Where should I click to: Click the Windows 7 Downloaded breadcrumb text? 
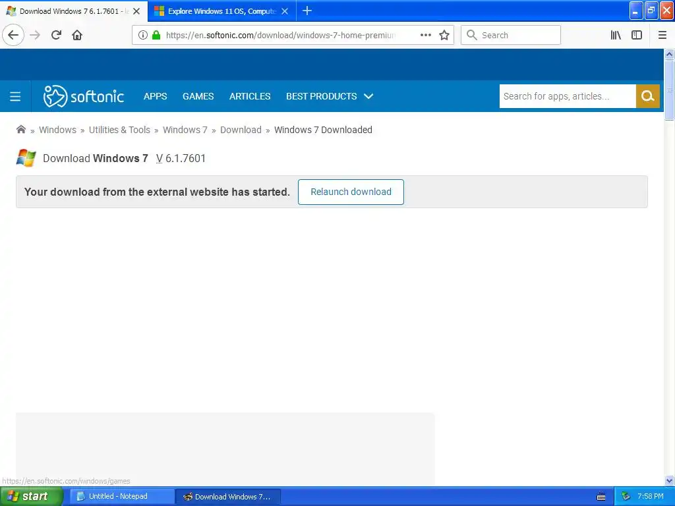click(323, 130)
